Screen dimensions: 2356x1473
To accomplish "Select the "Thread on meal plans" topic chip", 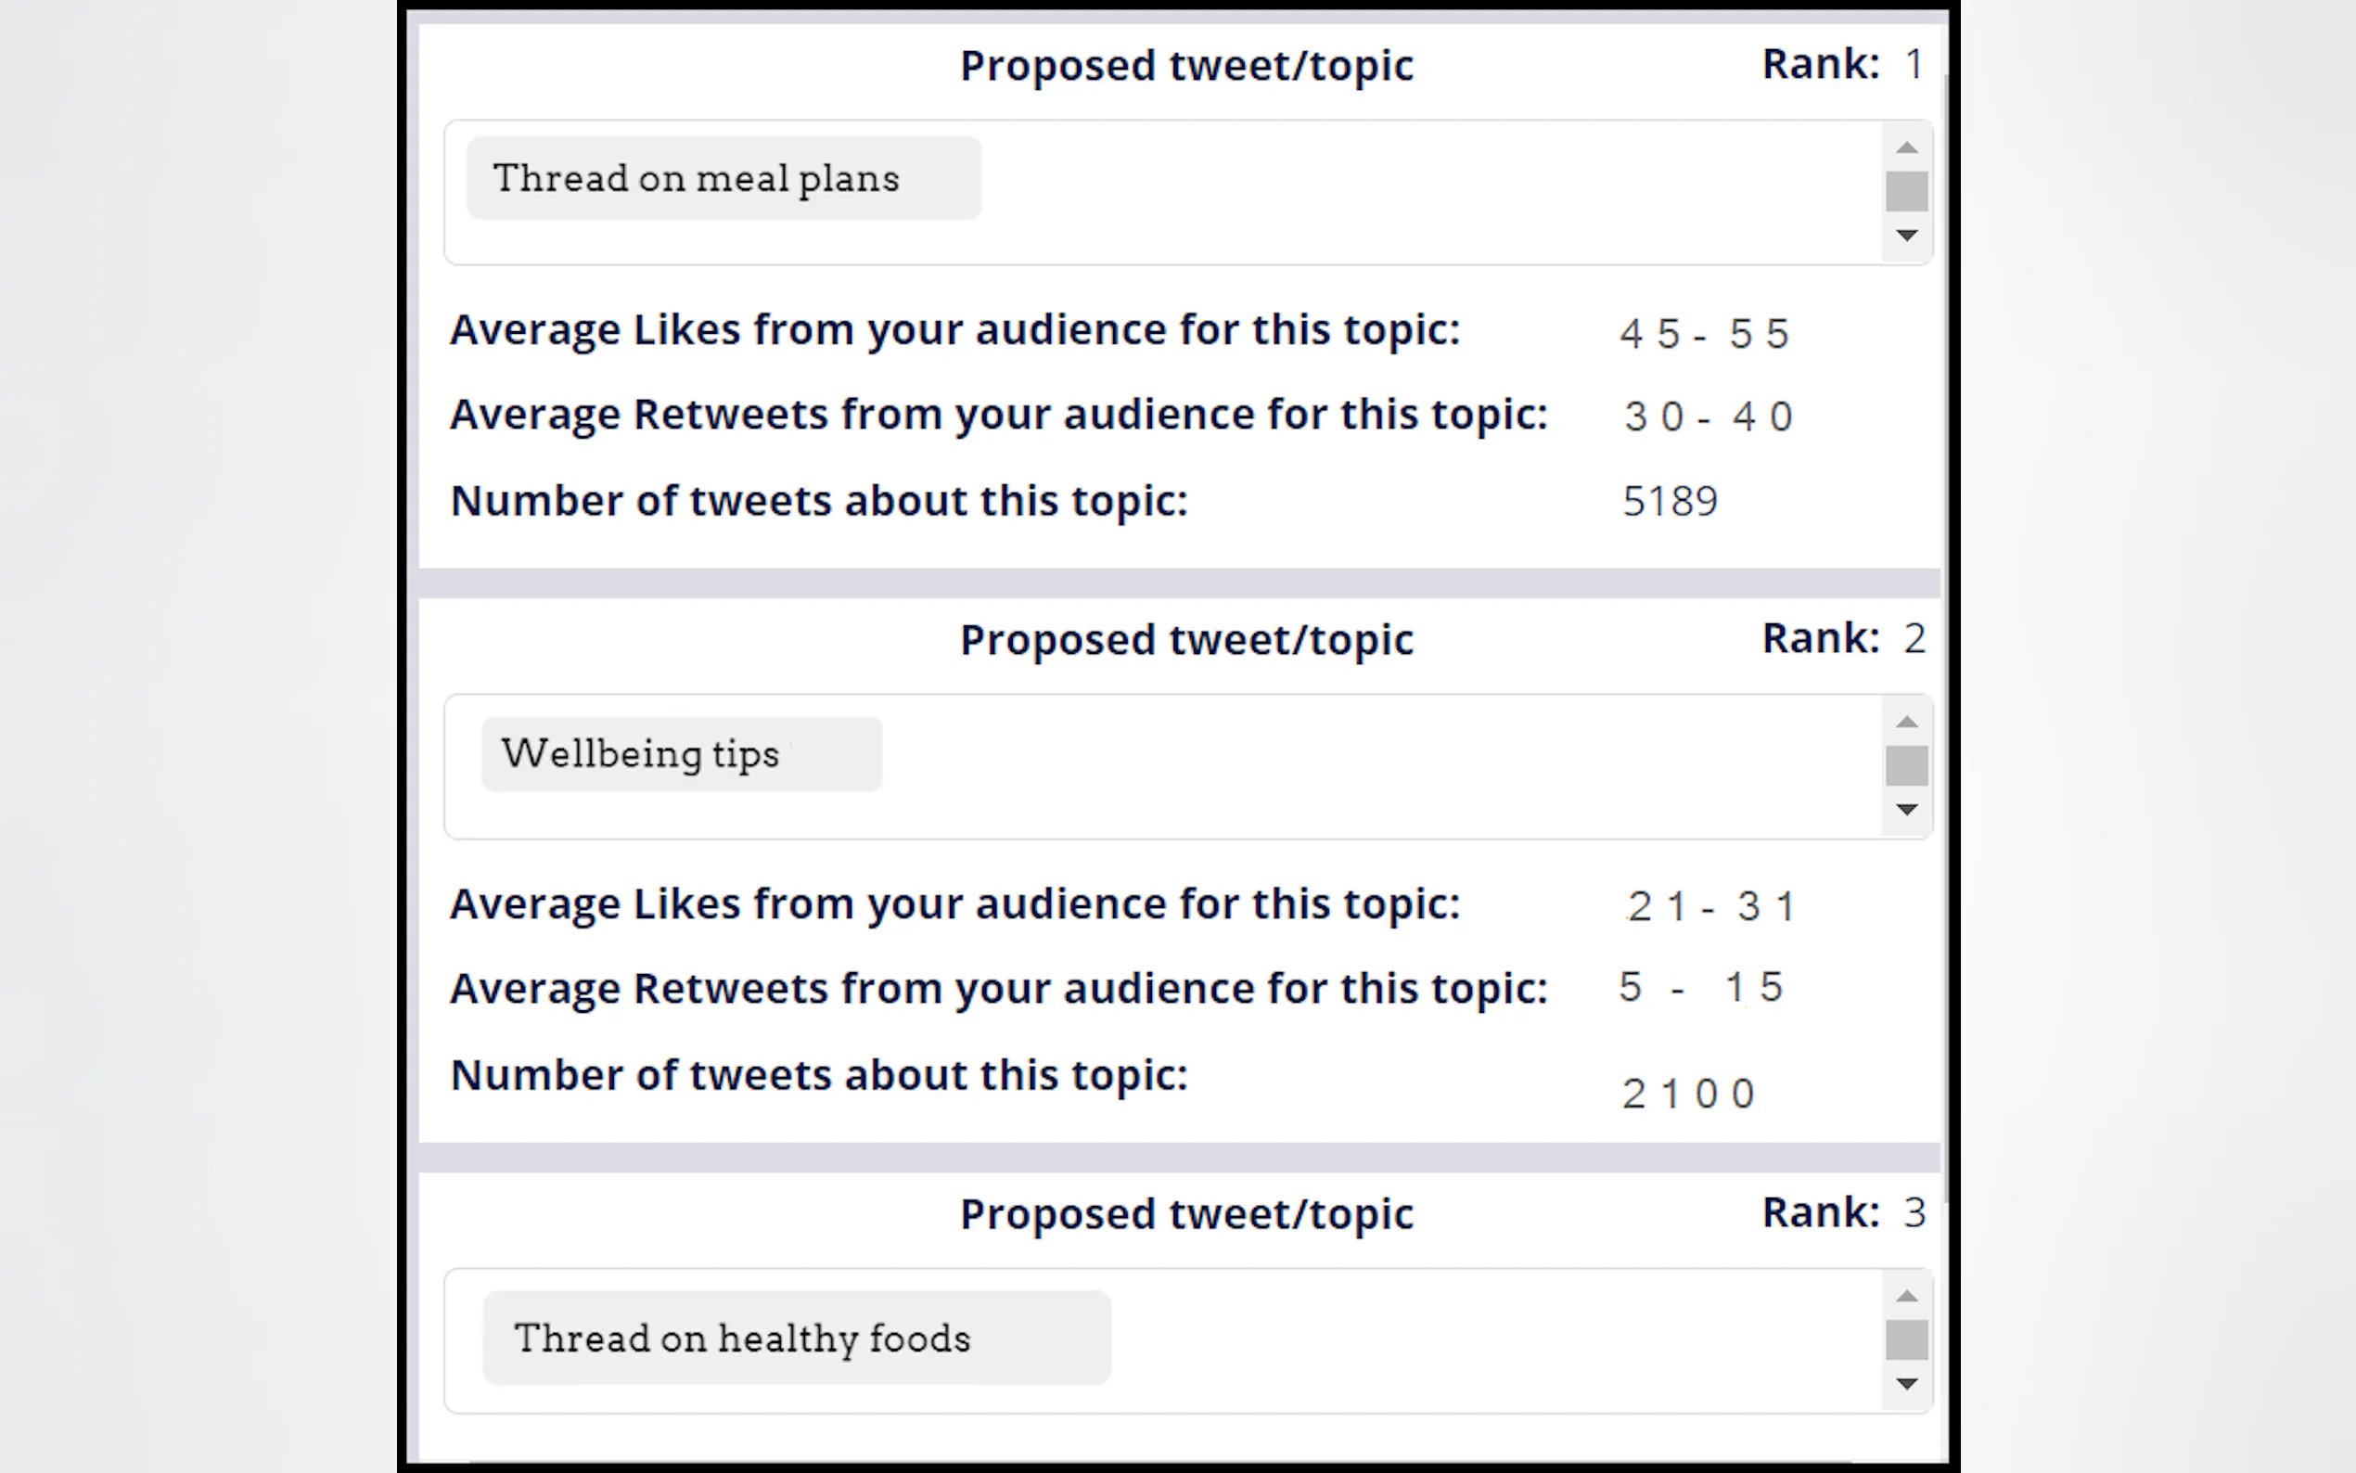I will tap(723, 178).
